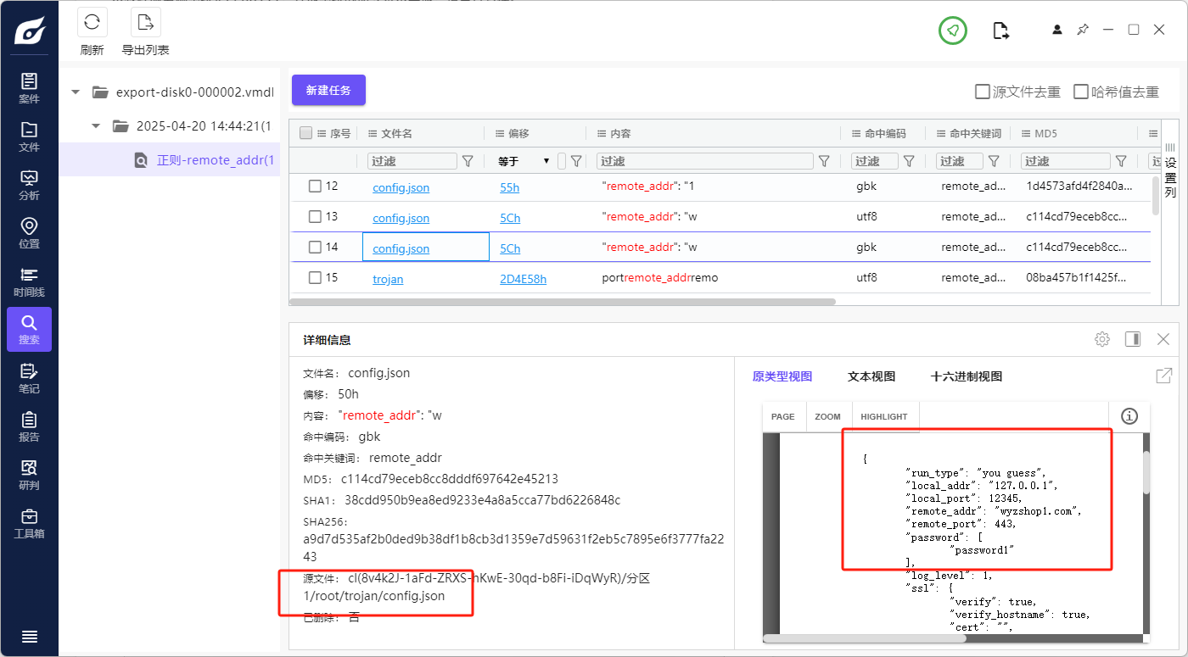Click the 刷新 refresh icon
1188x657 pixels.
[x=92, y=23]
